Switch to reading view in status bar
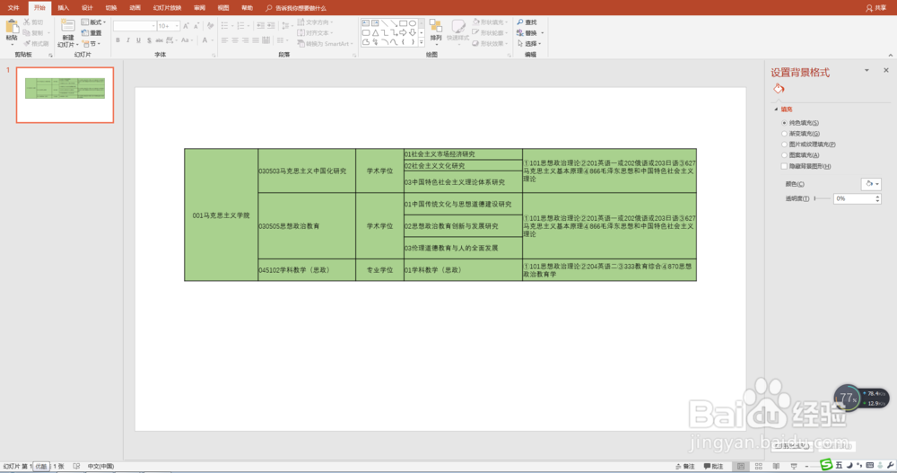The height and width of the screenshot is (473, 897). pyautogui.click(x=776, y=467)
